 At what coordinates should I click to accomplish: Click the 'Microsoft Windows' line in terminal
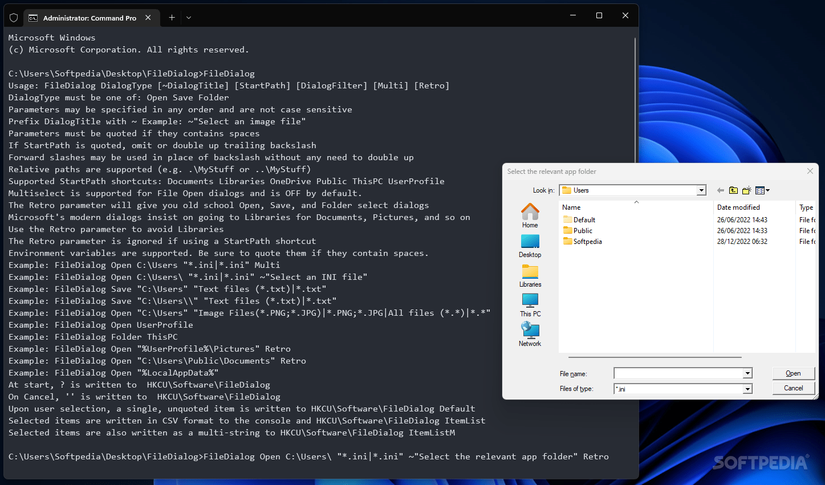52,38
